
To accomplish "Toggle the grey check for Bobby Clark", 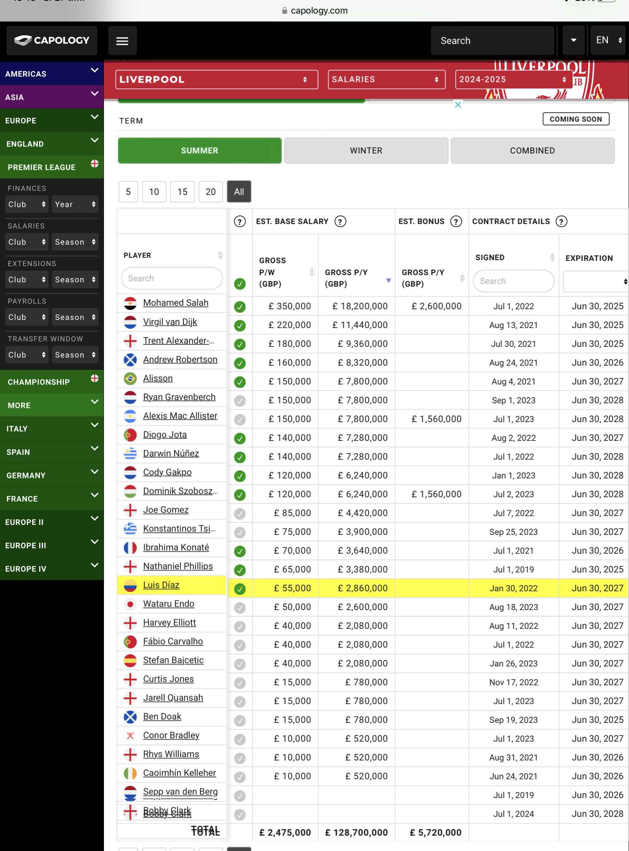I will click(240, 814).
